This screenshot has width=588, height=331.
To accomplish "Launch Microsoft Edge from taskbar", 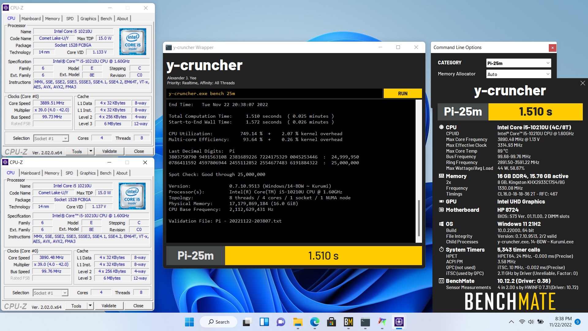I will click(x=315, y=322).
